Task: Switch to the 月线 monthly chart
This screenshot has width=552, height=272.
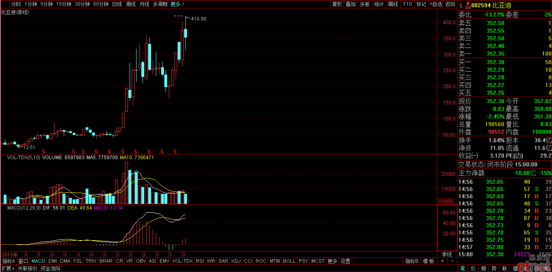Action: 144,4
